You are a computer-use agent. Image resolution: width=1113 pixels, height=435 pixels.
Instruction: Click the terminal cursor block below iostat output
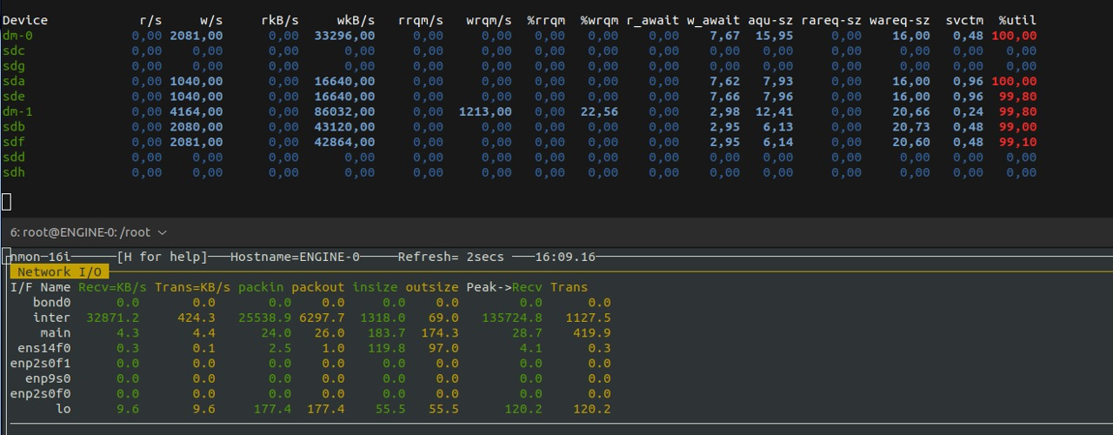pyautogui.click(x=6, y=202)
